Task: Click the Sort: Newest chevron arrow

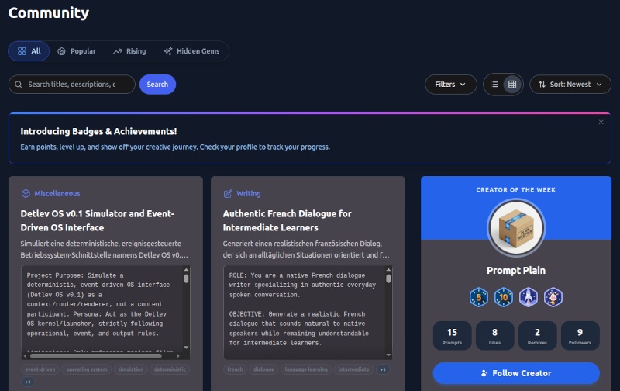Action: tap(599, 85)
